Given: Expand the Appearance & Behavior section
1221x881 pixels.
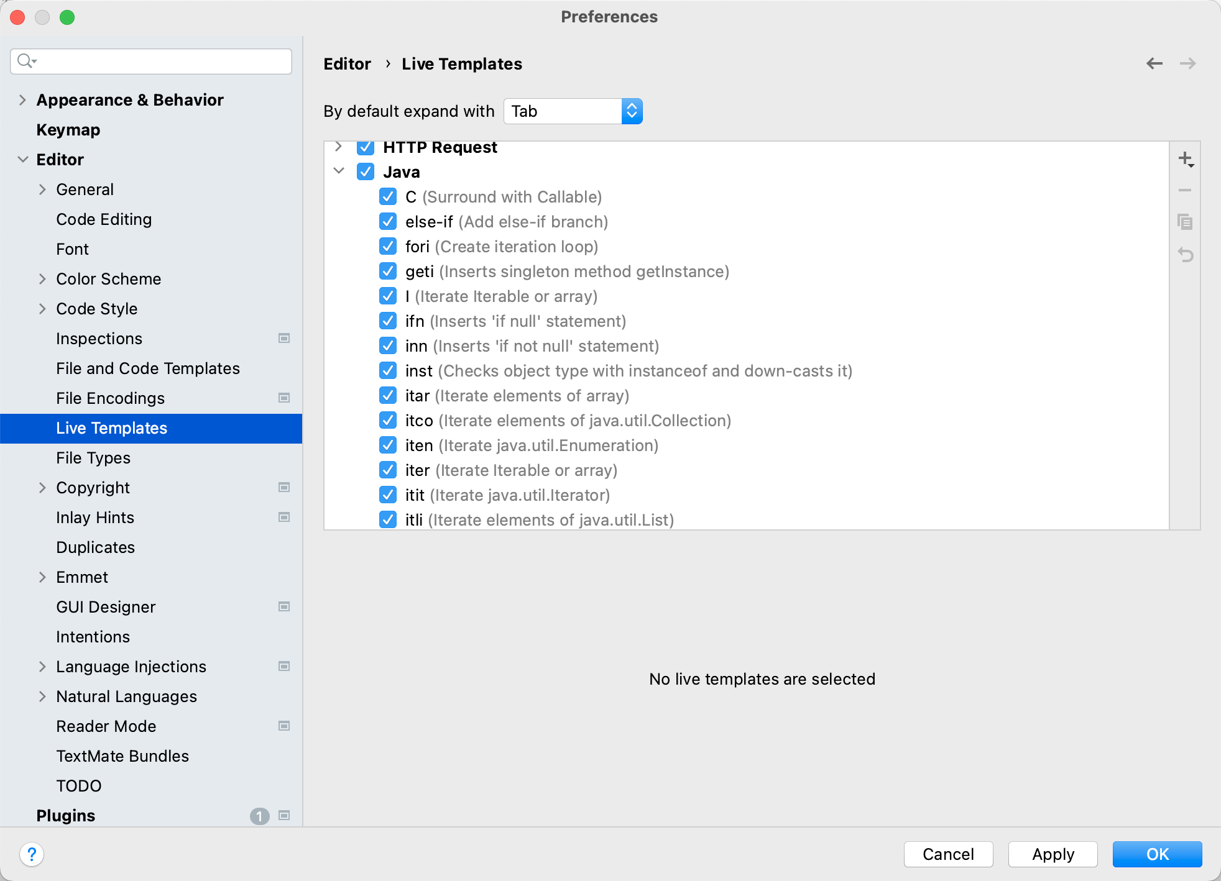Looking at the screenshot, I should pos(23,100).
